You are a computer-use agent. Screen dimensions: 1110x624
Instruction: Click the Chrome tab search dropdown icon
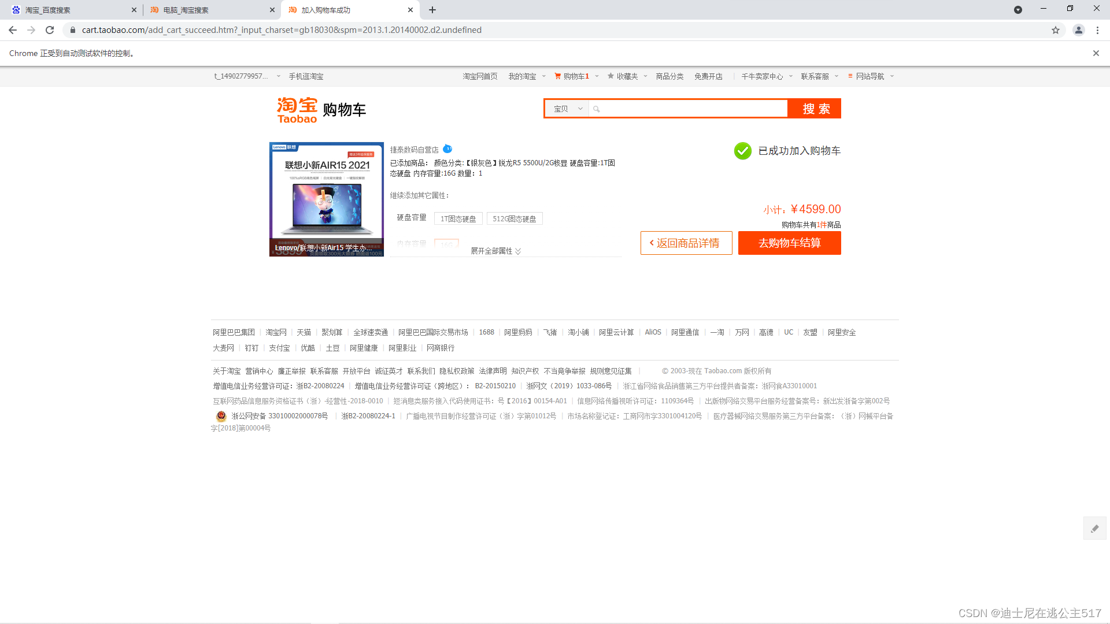point(1018,10)
